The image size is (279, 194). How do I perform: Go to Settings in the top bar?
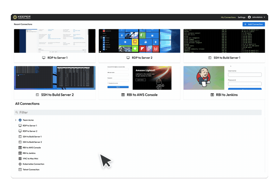point(242,17)
